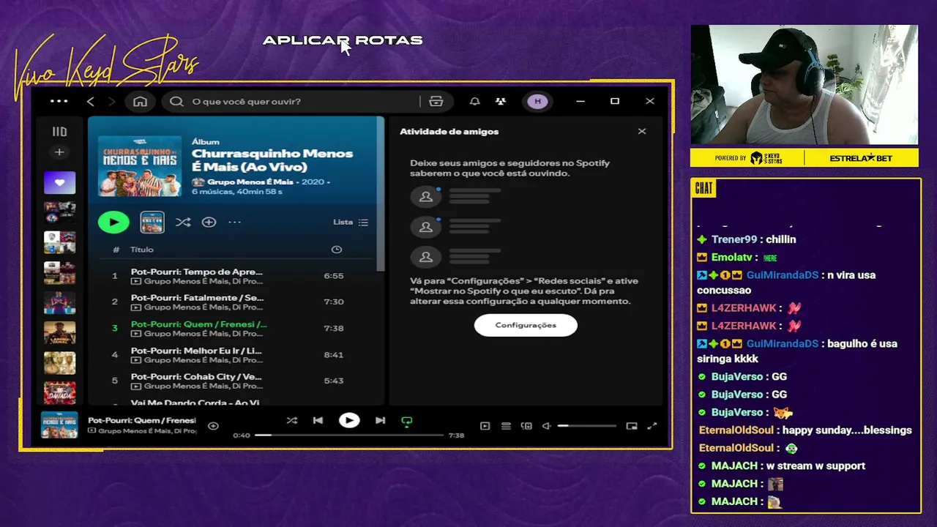937x527 pixels.
Task: Toggle shuffle in player bar
Action: click(291, 420)
